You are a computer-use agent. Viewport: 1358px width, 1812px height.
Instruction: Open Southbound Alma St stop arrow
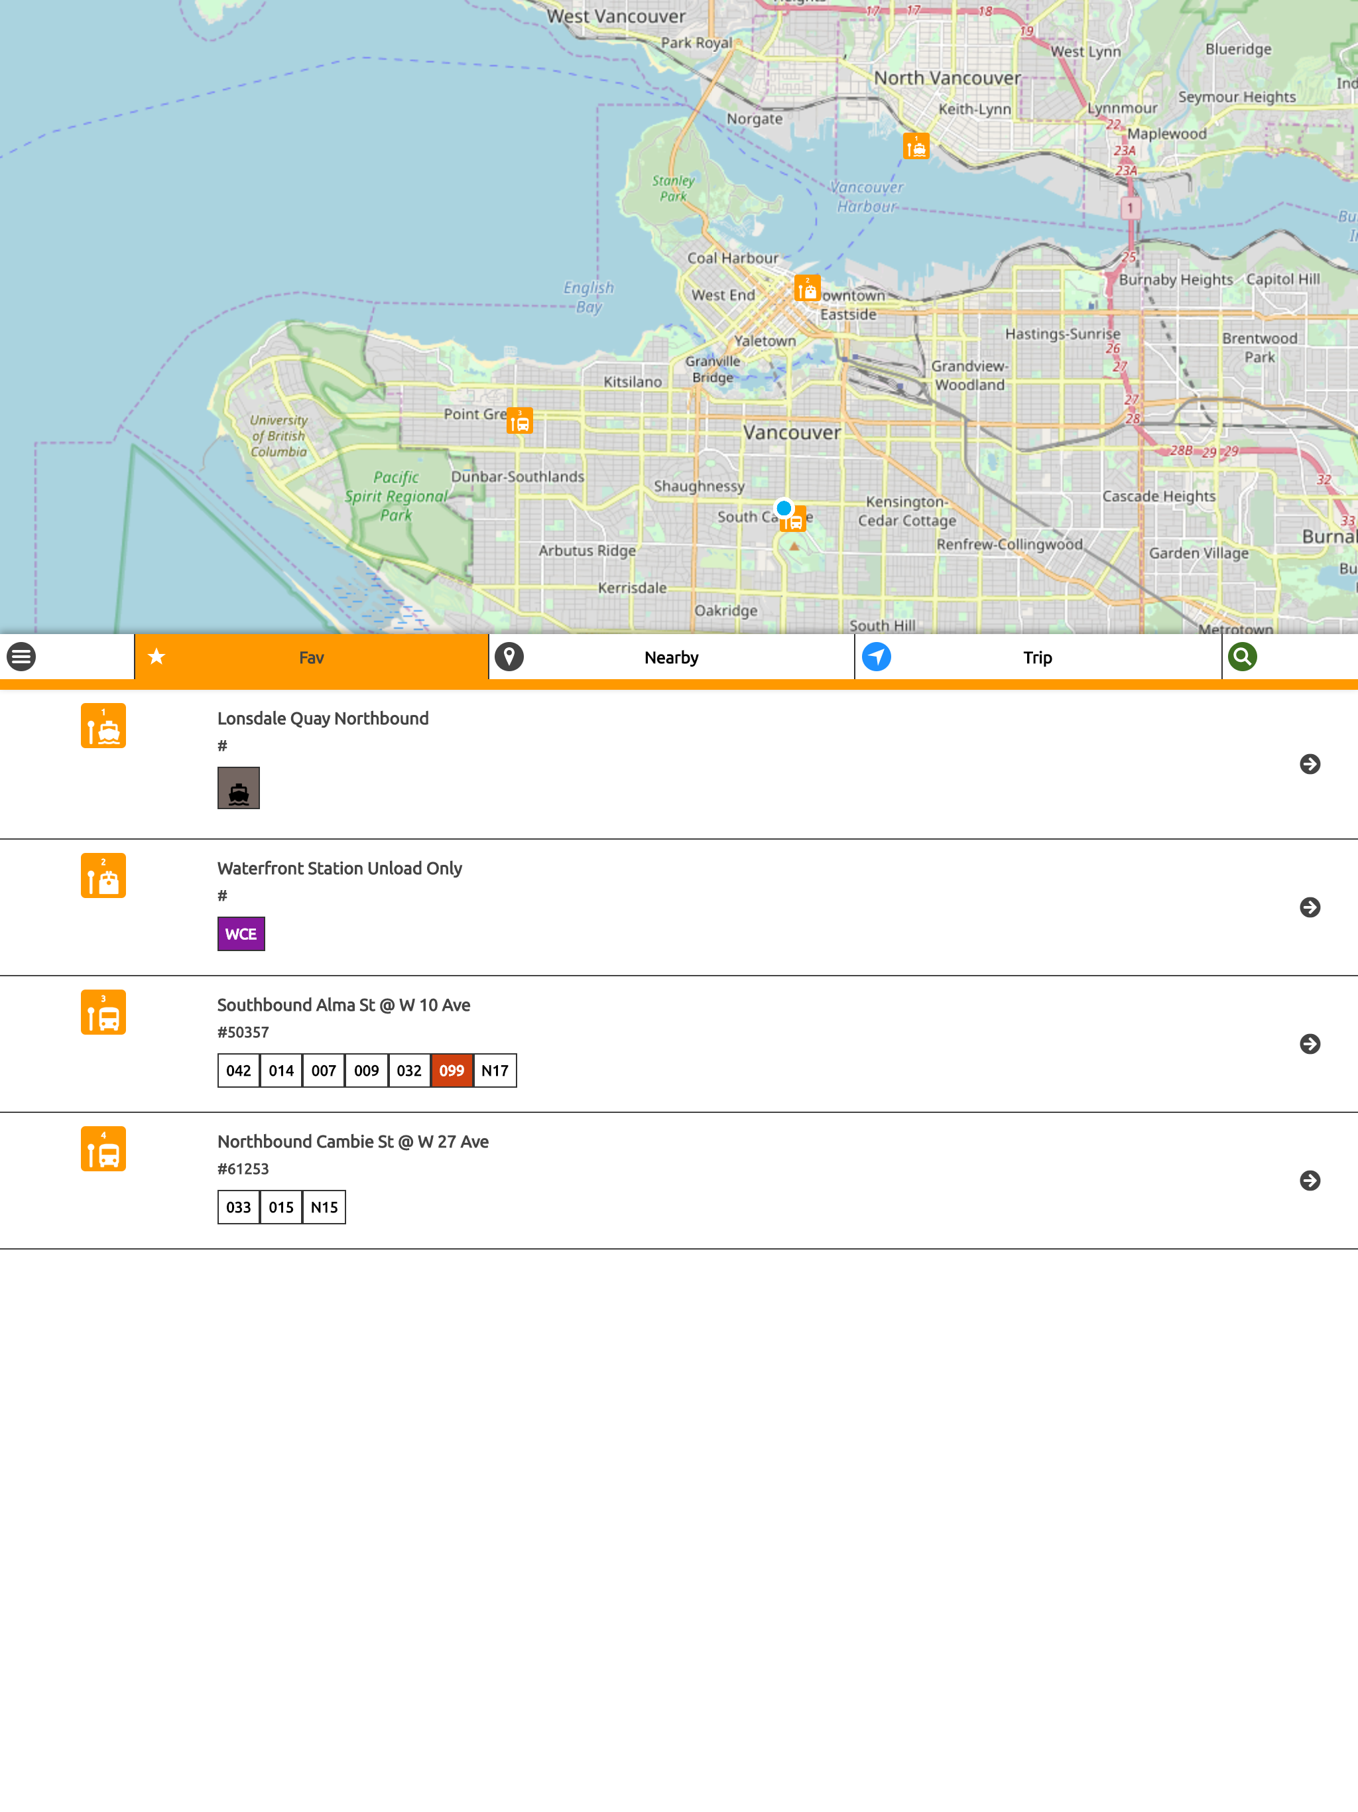[x=1310, y=1045]
